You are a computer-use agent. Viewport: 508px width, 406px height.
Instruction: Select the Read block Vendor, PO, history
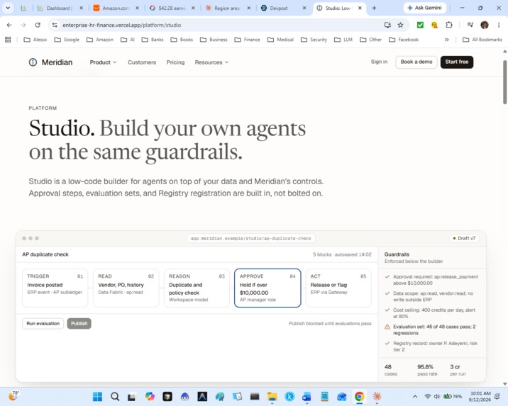pos(126,288)
